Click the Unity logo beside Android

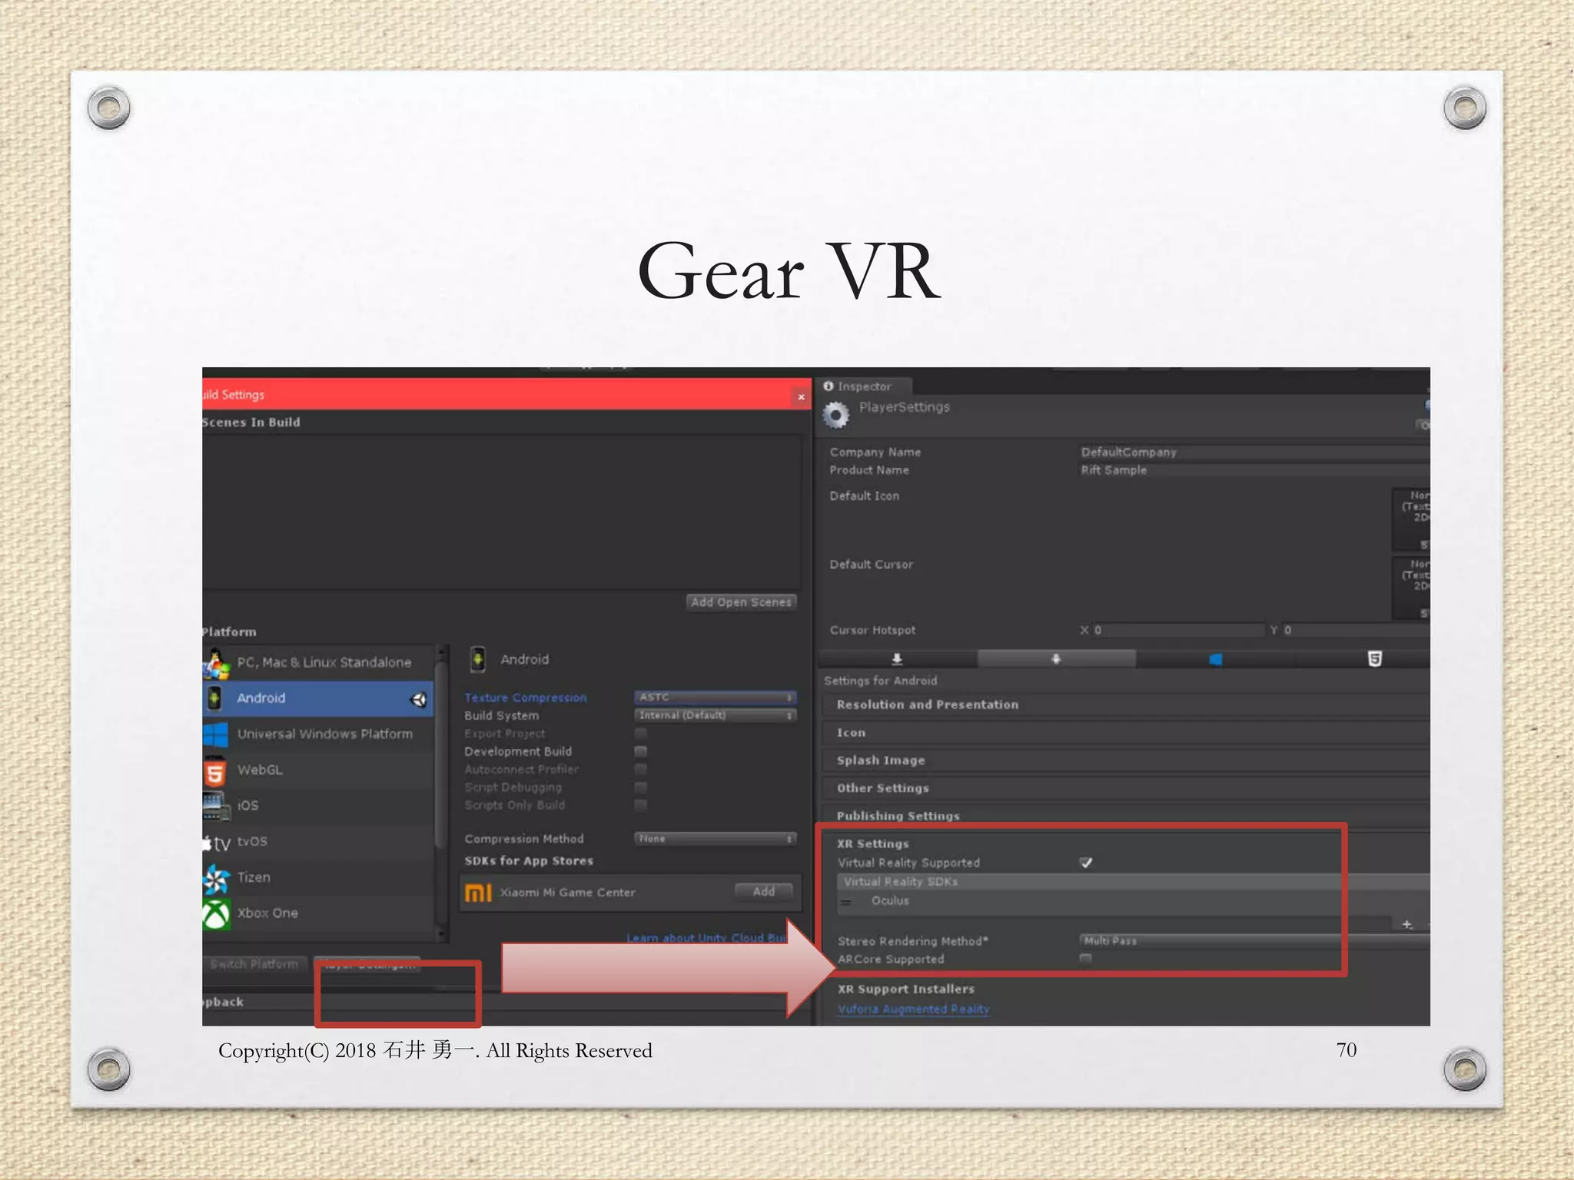(x=419, y=699)
